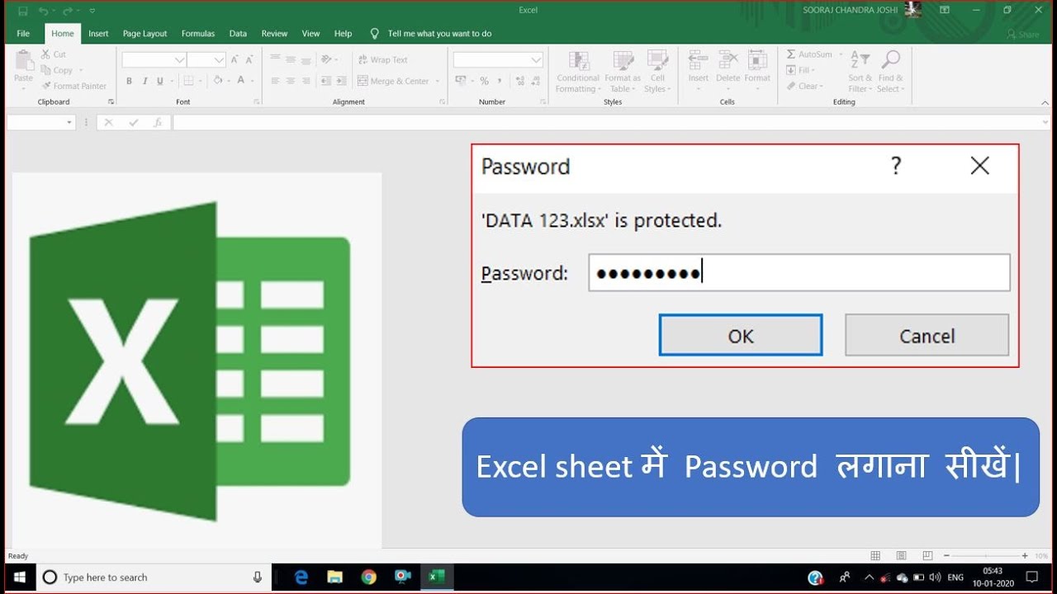Expand the Name Box dropdown

[x=69, y=122]
